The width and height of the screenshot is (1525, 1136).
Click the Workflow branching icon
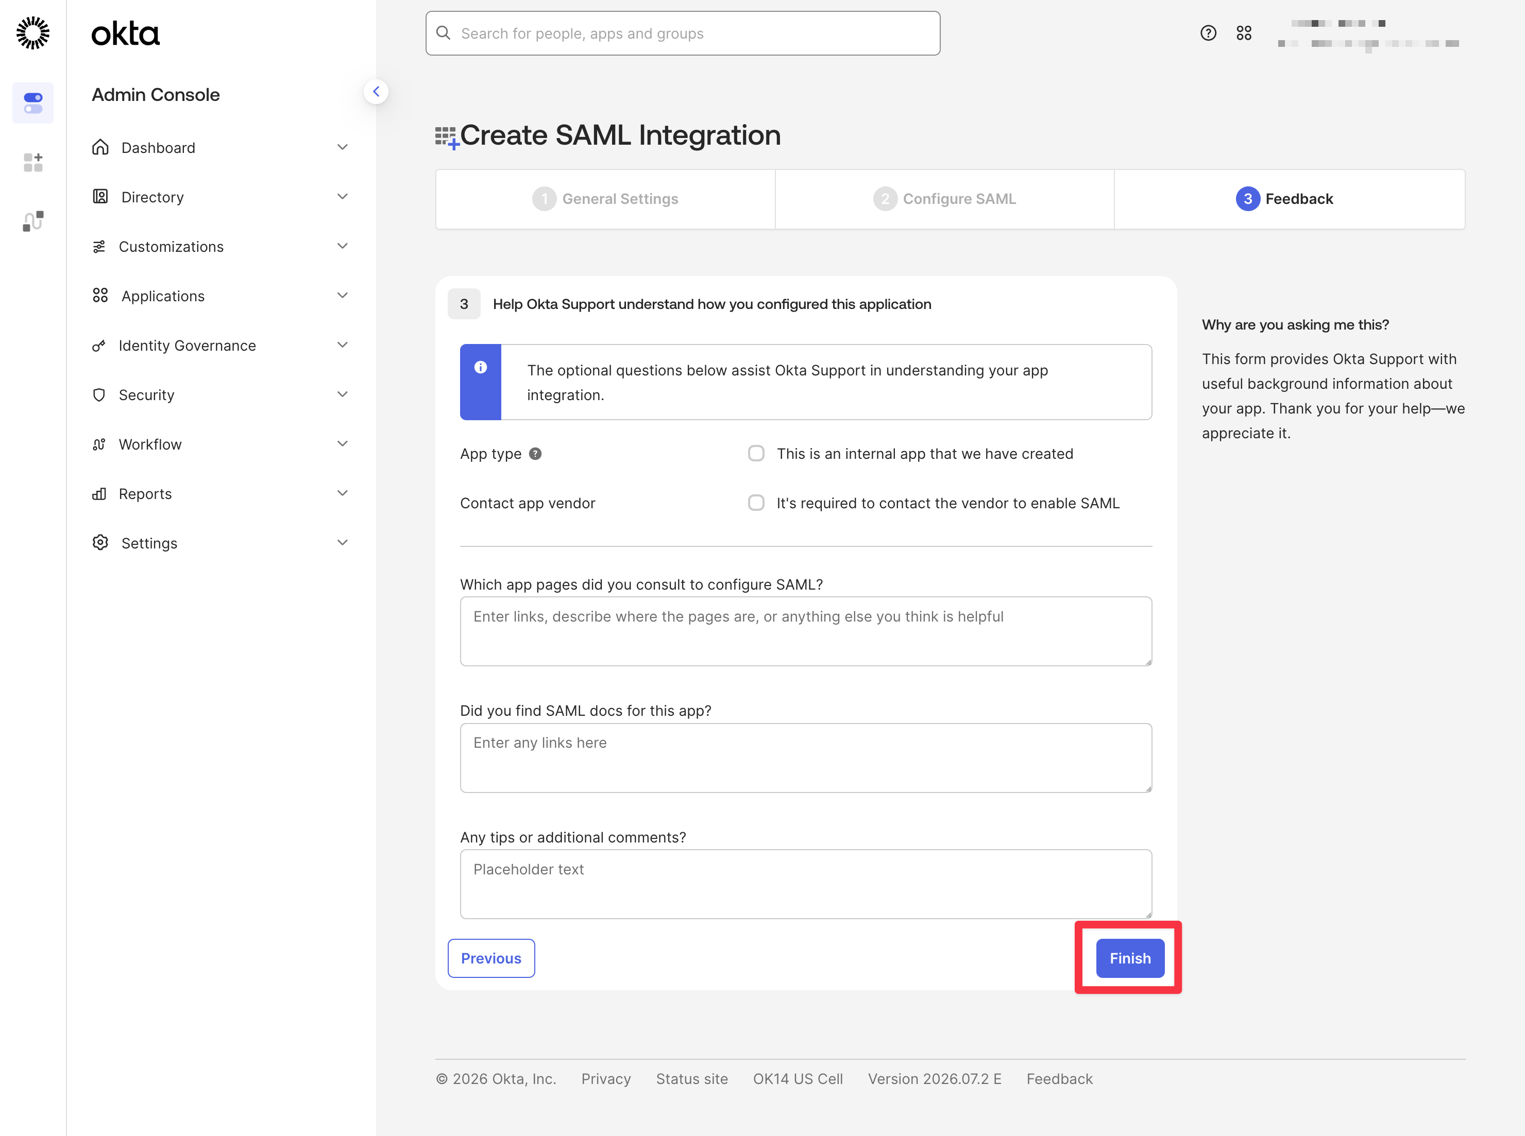point(99,444)
